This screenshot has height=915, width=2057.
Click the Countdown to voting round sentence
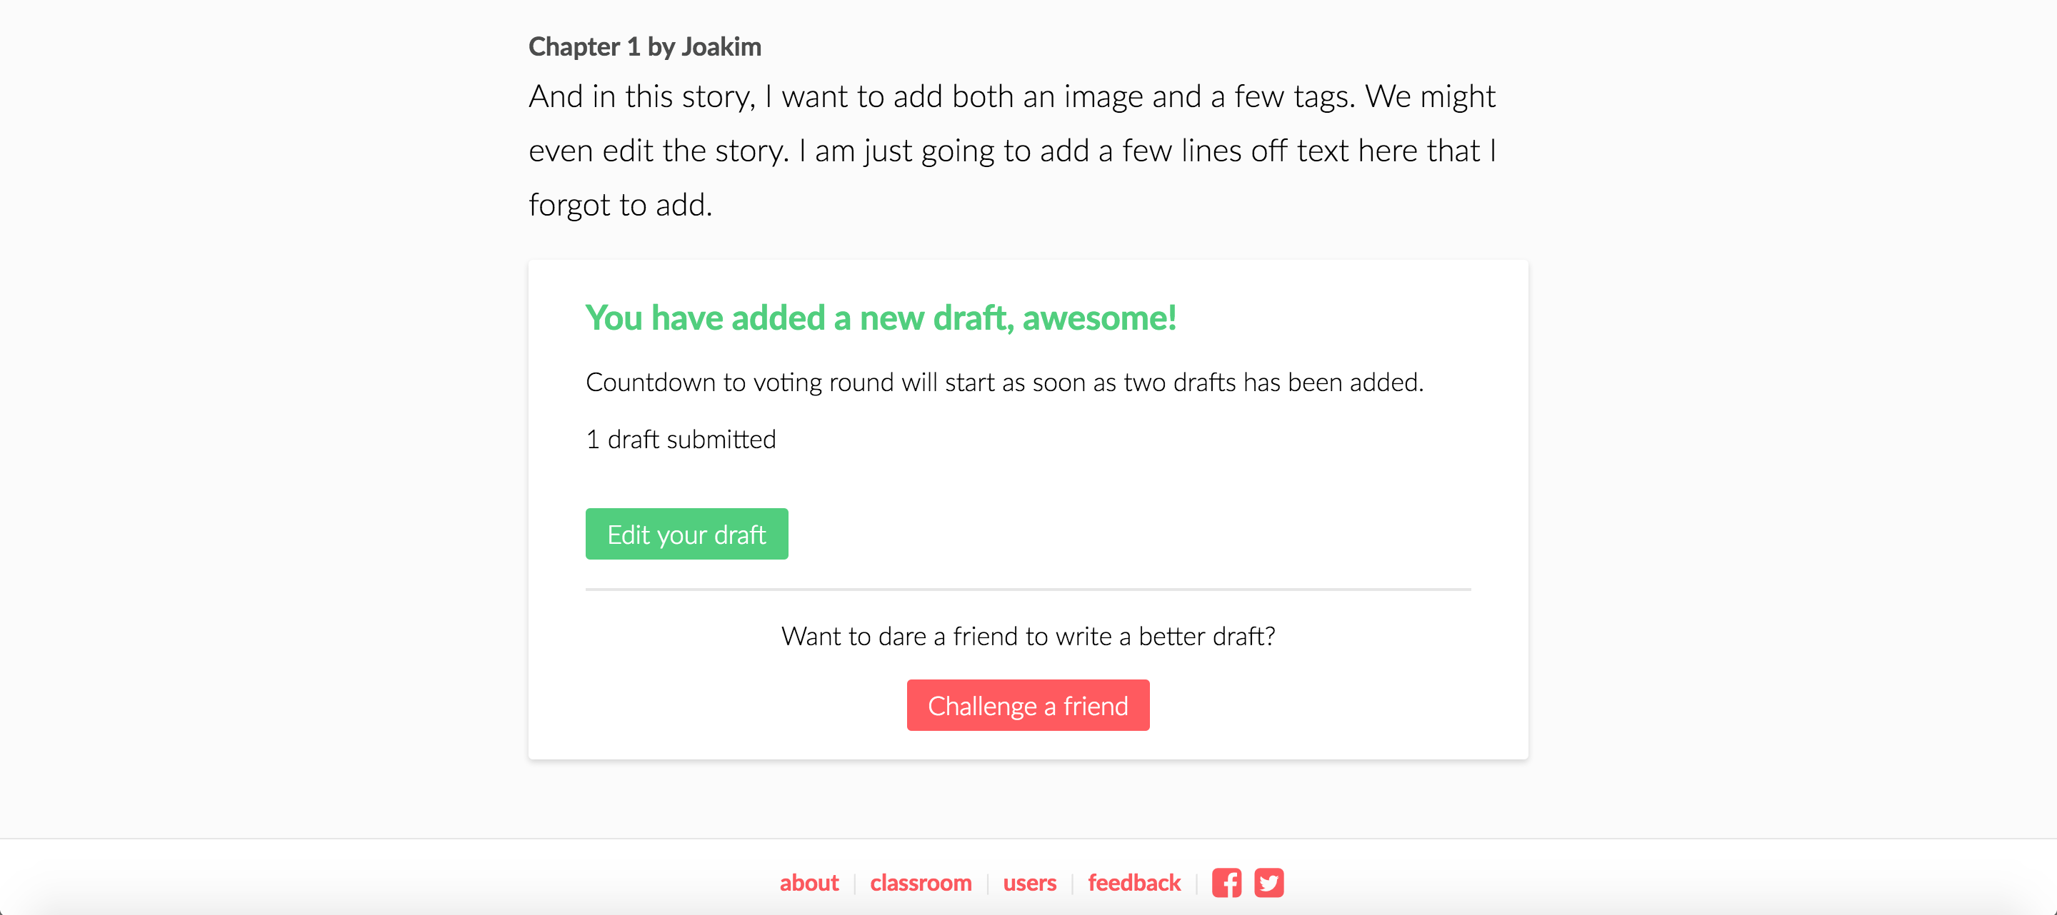point(1004,382)
